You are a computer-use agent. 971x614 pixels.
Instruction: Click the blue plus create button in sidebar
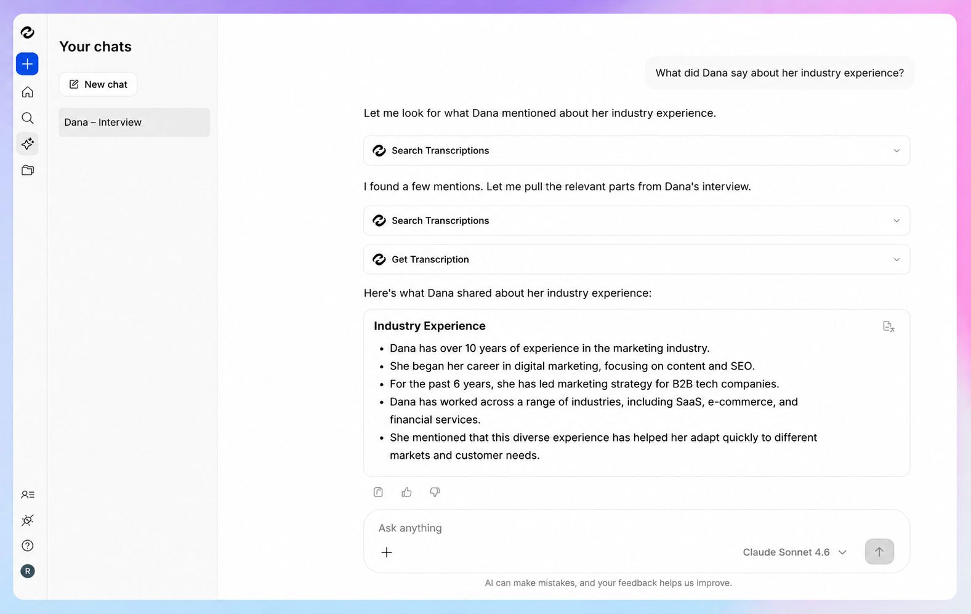click(x=27, y=64)
